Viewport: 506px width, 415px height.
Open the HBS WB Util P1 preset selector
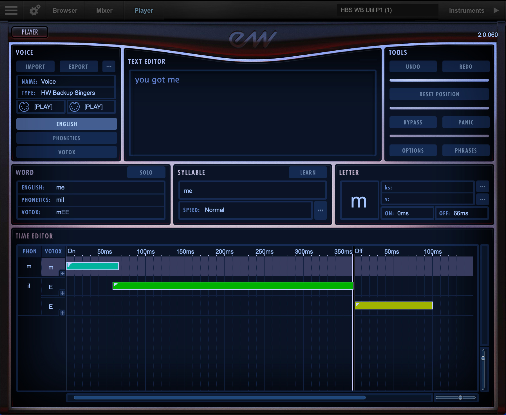(387, 10)
